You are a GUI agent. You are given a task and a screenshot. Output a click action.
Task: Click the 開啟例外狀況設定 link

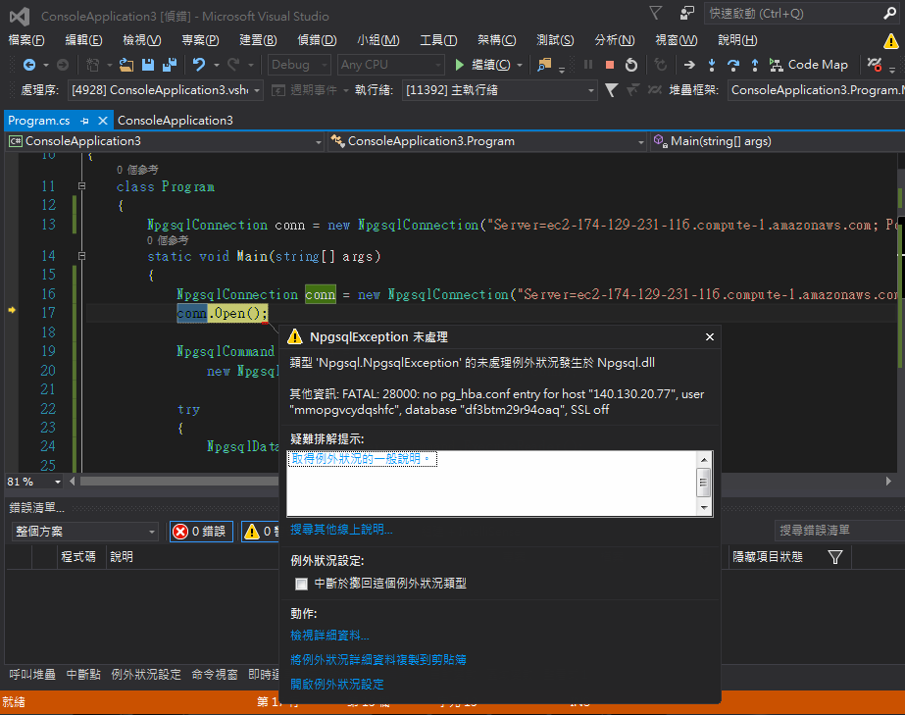pyautogui.click(x=337, y=685)
